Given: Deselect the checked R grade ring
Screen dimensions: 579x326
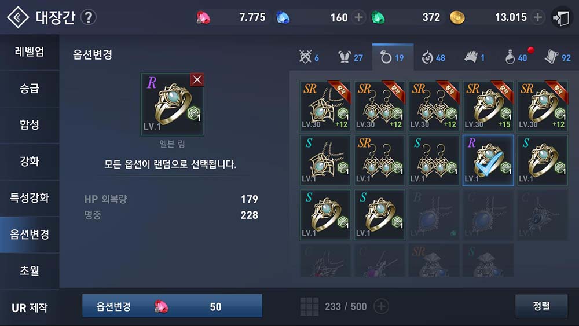Looking at the screenshot, I should (x=488, y=160).
